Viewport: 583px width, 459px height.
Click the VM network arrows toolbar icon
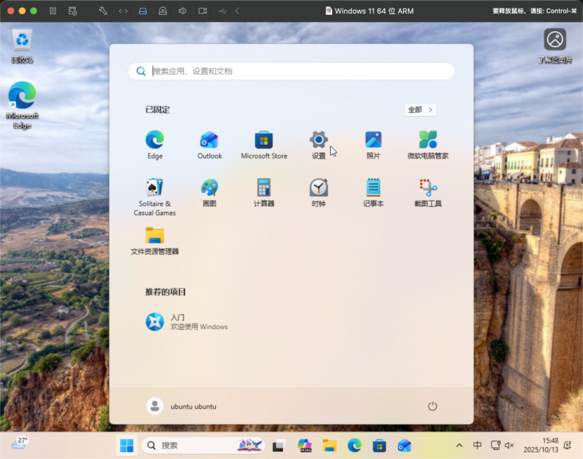123,11
